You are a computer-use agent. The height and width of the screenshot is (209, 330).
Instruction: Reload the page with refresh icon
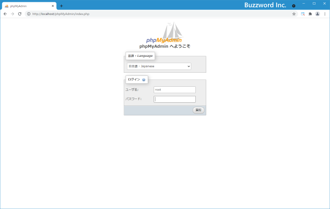(20, 14)
